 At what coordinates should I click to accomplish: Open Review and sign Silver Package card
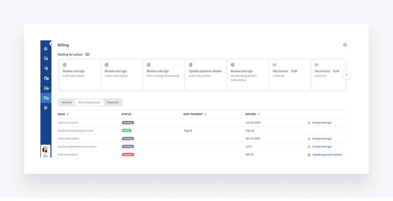point(164,75)
